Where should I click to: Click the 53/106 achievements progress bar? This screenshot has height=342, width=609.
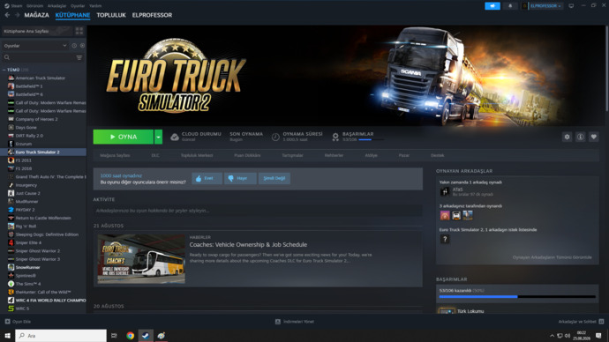pyautogui.click(x=517, y=297)
